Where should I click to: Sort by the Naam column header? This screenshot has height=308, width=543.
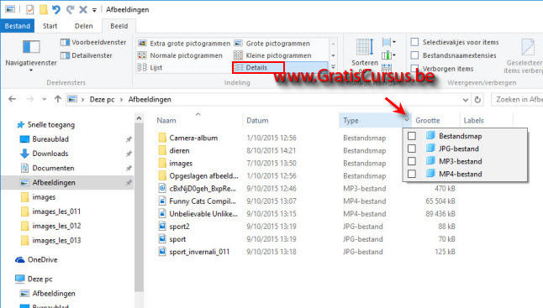tap(166, 121)
